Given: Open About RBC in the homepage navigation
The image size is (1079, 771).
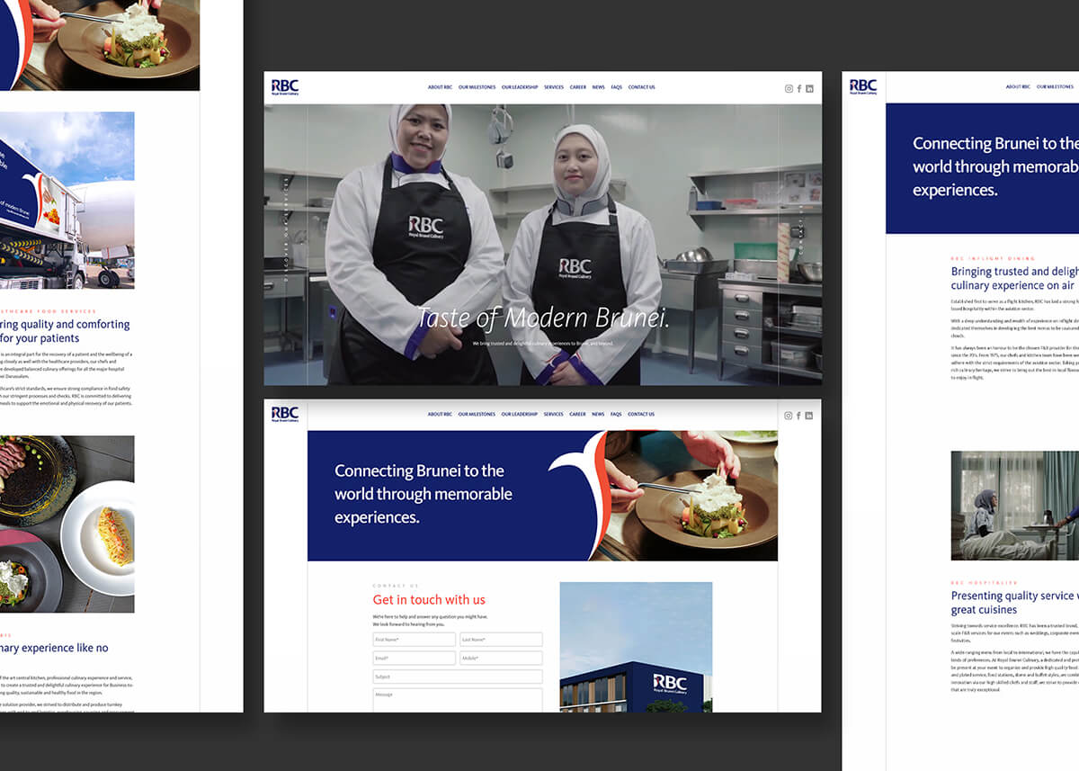Looking at the screenshot, I should click(440, 87).
